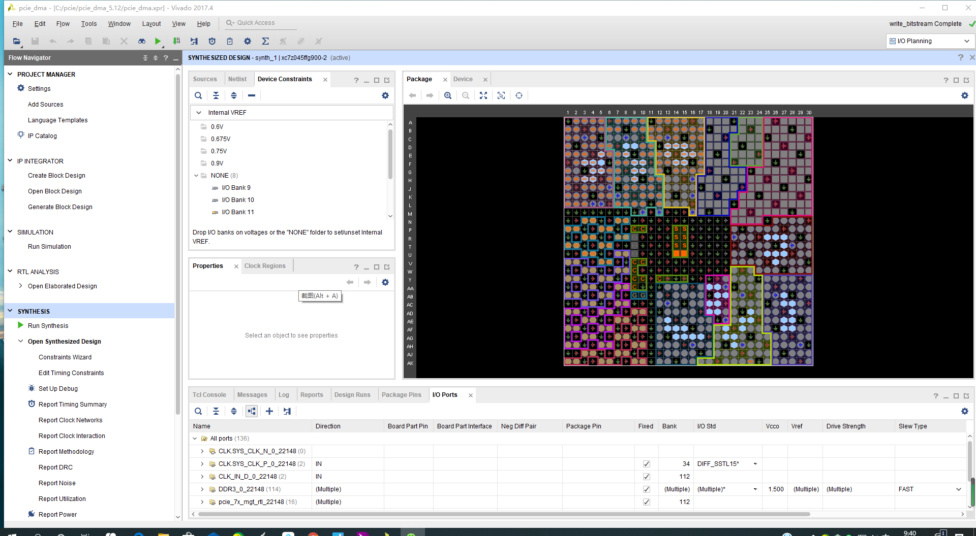Click the Quick Access search field
The width and height of the screenshot is (976, 536).
tap(260, 23)
